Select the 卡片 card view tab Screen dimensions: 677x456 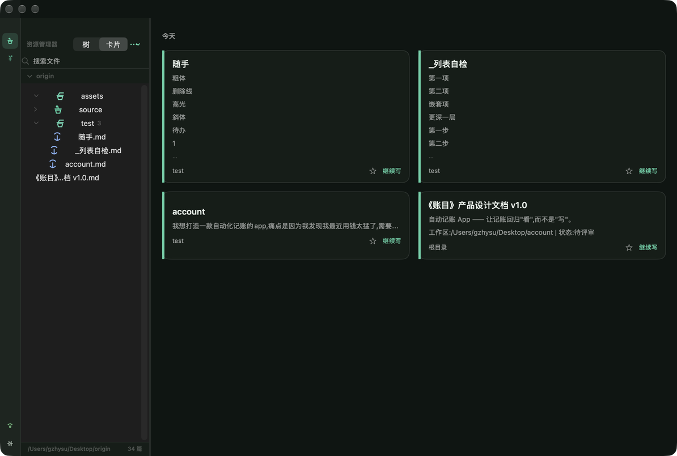click(113, 44)
